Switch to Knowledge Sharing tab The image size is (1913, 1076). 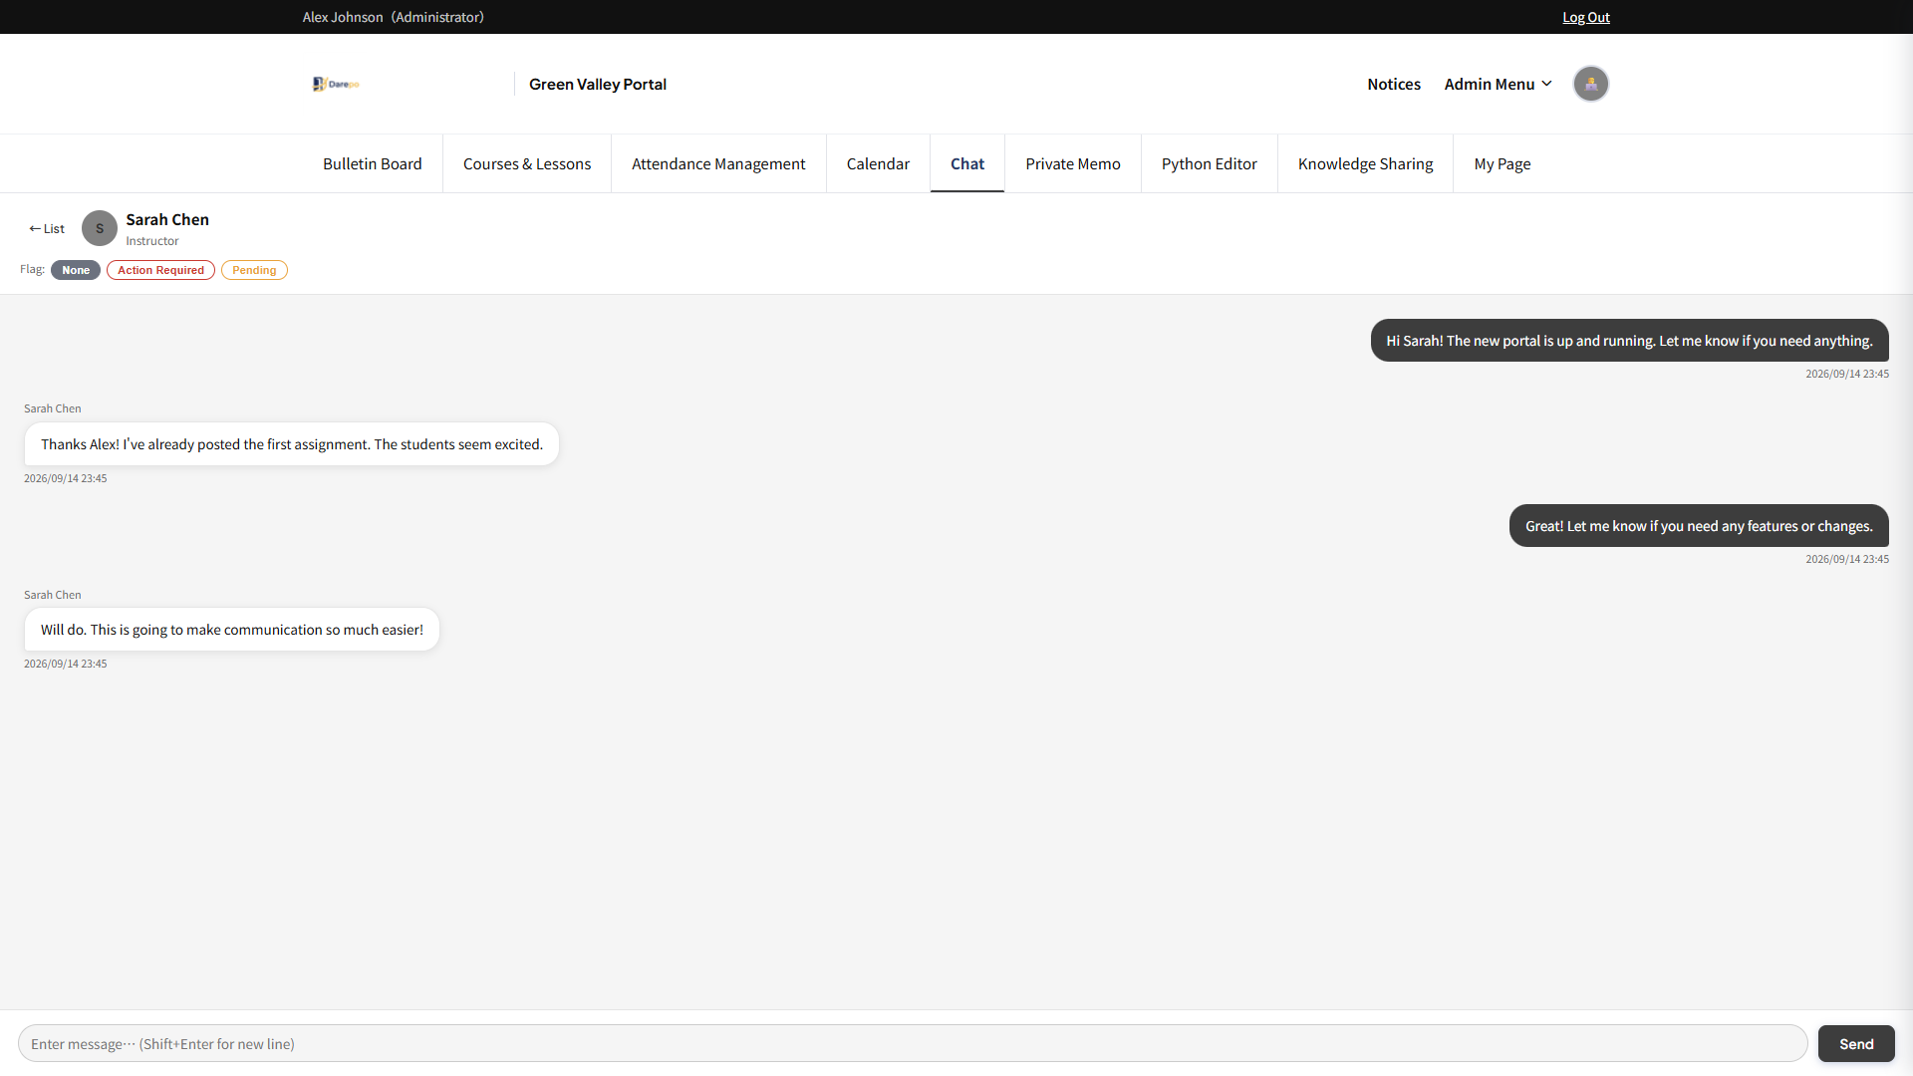pos(1365,163)
